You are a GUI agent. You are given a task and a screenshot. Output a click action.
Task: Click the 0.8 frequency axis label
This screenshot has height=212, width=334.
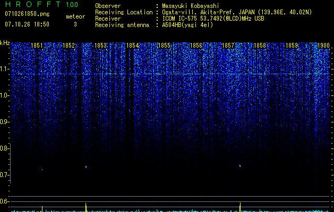pos(4,148)
